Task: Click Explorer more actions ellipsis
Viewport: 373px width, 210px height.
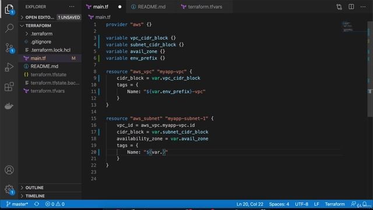Action: pyautogui.click(x=72, y=6)
